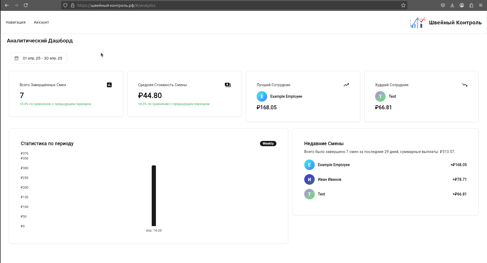Click the Худший Сотрудник label
The width and height of the screenshot is (487, 263).
[392, 85]
